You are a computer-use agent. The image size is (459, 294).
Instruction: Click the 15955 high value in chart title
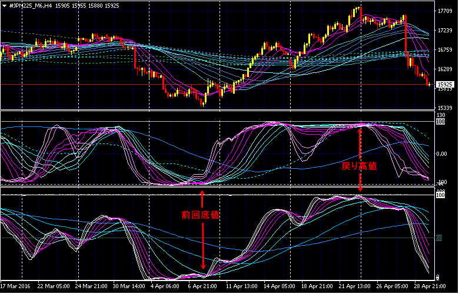(78, 6)
